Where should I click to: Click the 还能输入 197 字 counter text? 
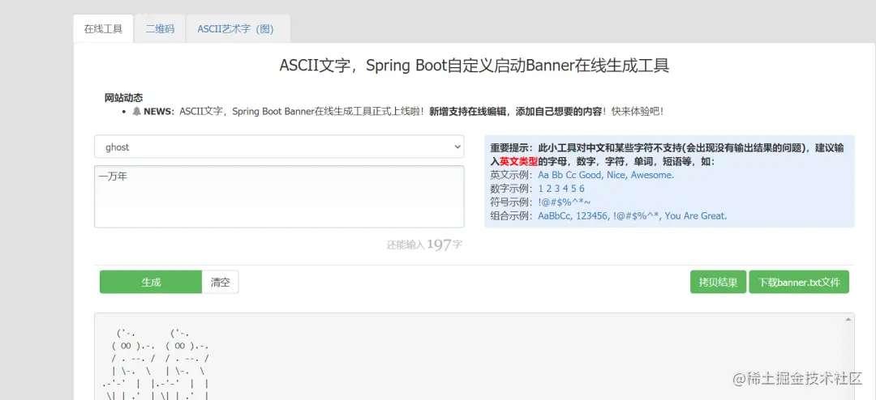(x=424, y=245)
